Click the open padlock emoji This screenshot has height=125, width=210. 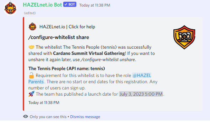(x=31, y=75)
